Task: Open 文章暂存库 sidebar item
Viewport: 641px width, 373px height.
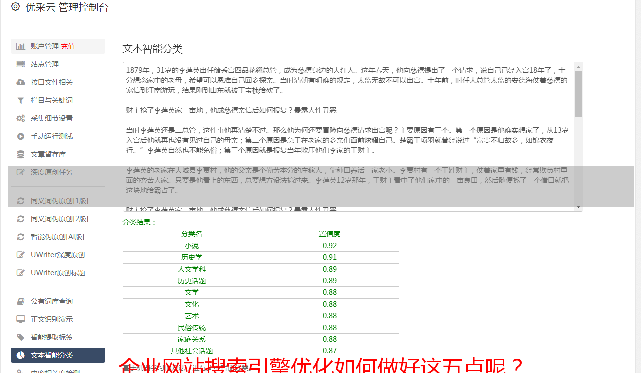Action: pyautogui.click(x=58, y=154)
